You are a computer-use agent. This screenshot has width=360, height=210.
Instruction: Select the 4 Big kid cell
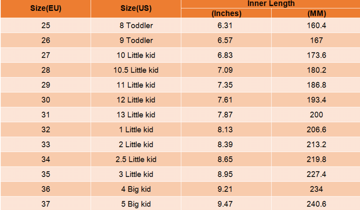pos(136,189)
